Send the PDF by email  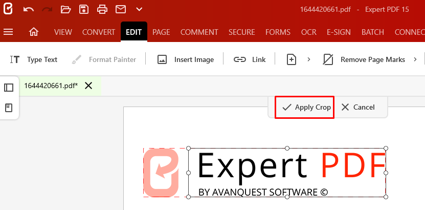click(x=121, y=10)
